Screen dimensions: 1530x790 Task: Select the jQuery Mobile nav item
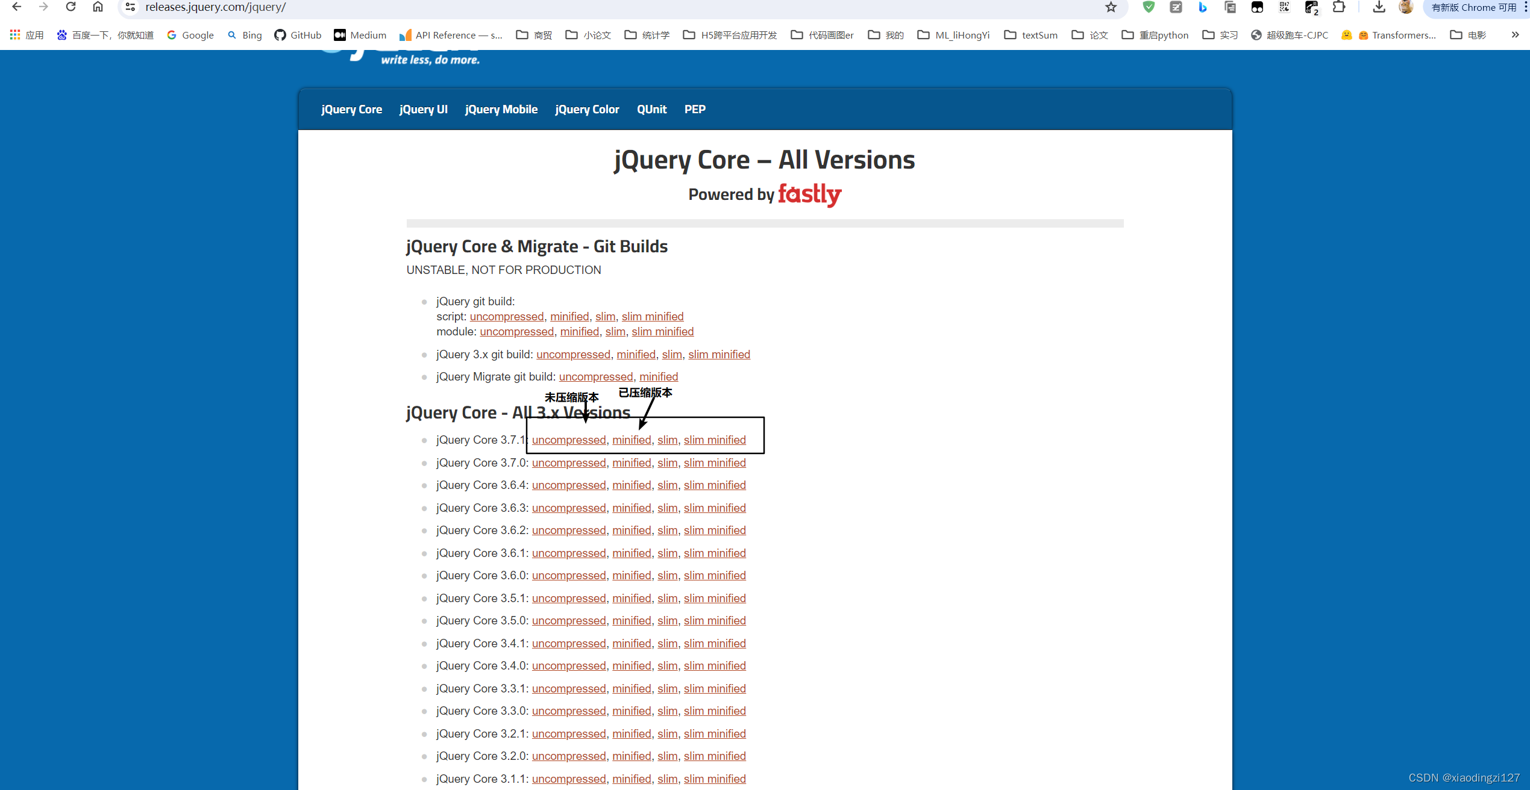[501, 110]
